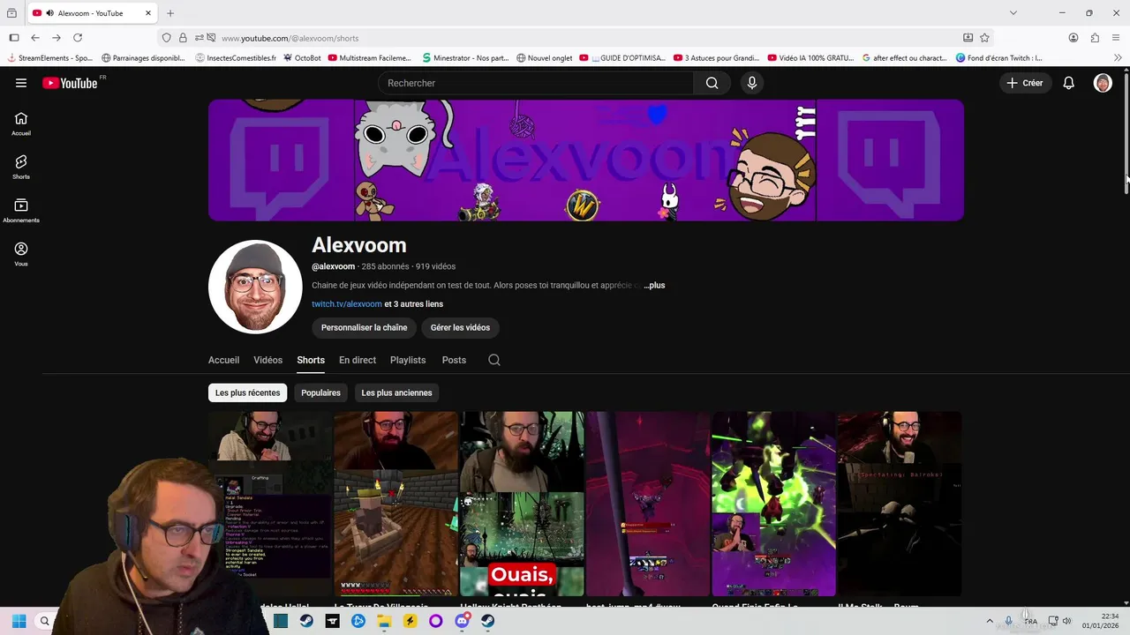This screenshot has height=635, width=1130.
Task: Open the browser application menu
Action: (x=1116, y=38)
